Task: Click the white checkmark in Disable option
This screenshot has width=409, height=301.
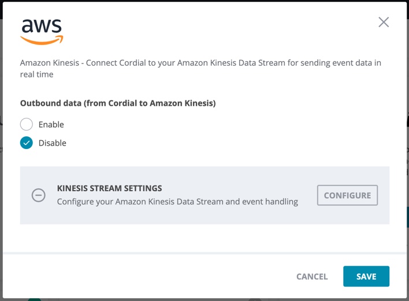Action: coord(27,143)
